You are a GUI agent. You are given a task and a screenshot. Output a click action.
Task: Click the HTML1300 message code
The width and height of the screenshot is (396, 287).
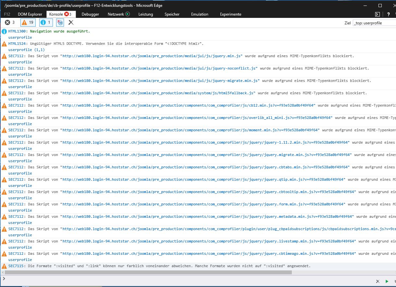tap(17, 31)
